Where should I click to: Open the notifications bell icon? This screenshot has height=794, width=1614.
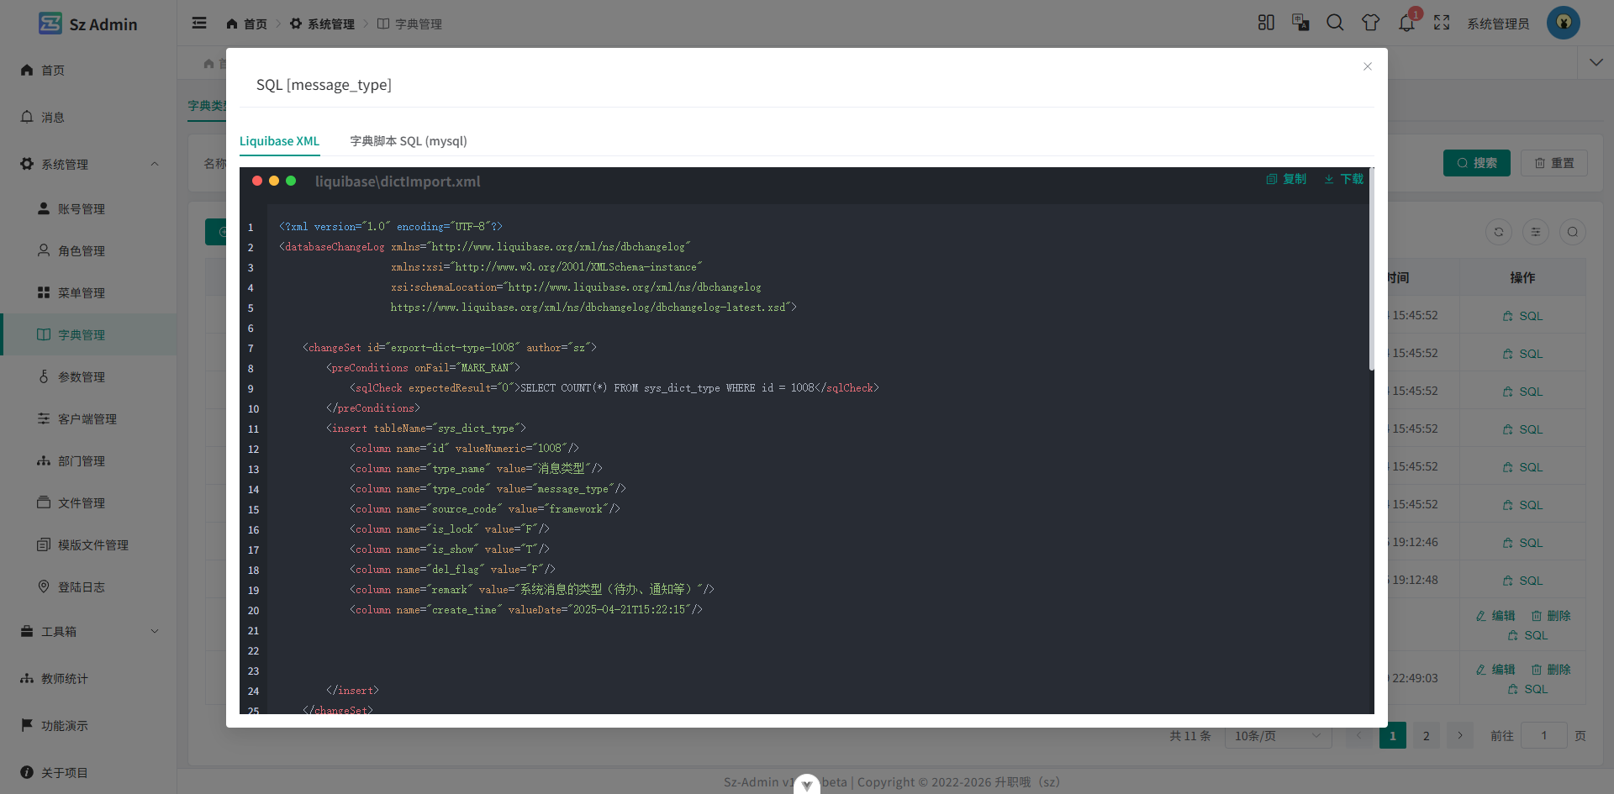1406,23
